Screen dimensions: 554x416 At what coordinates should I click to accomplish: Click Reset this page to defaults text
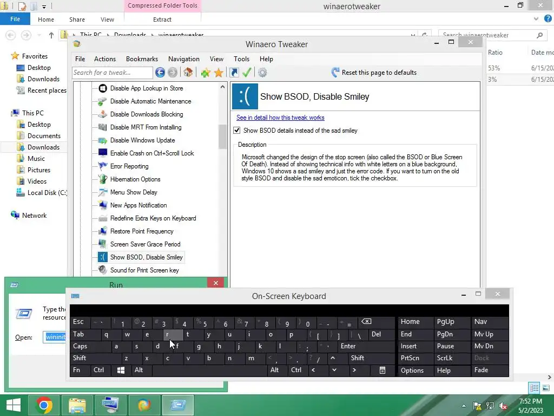[379, 73]
